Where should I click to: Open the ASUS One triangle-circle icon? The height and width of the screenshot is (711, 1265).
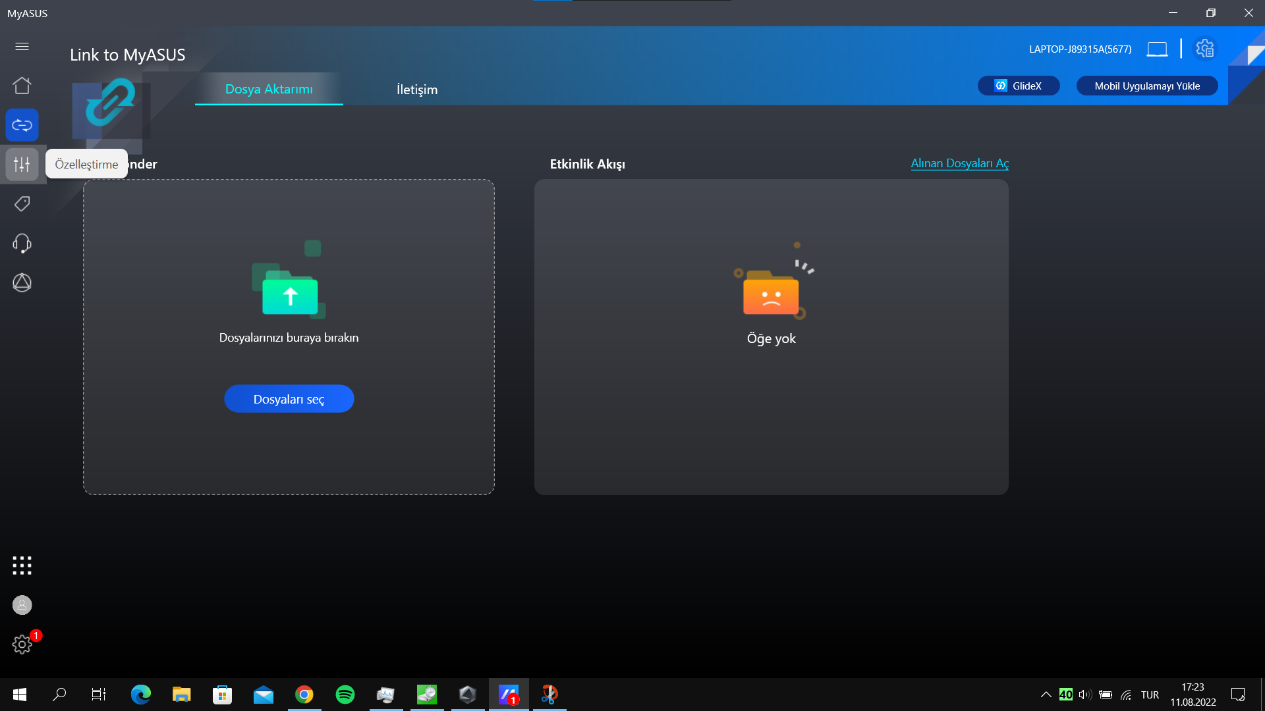[22, 283]
